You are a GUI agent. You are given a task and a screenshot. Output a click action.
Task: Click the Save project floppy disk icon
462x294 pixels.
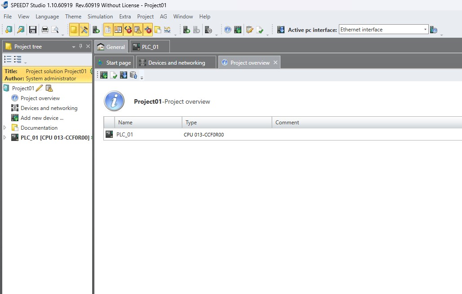pos(33,30)
